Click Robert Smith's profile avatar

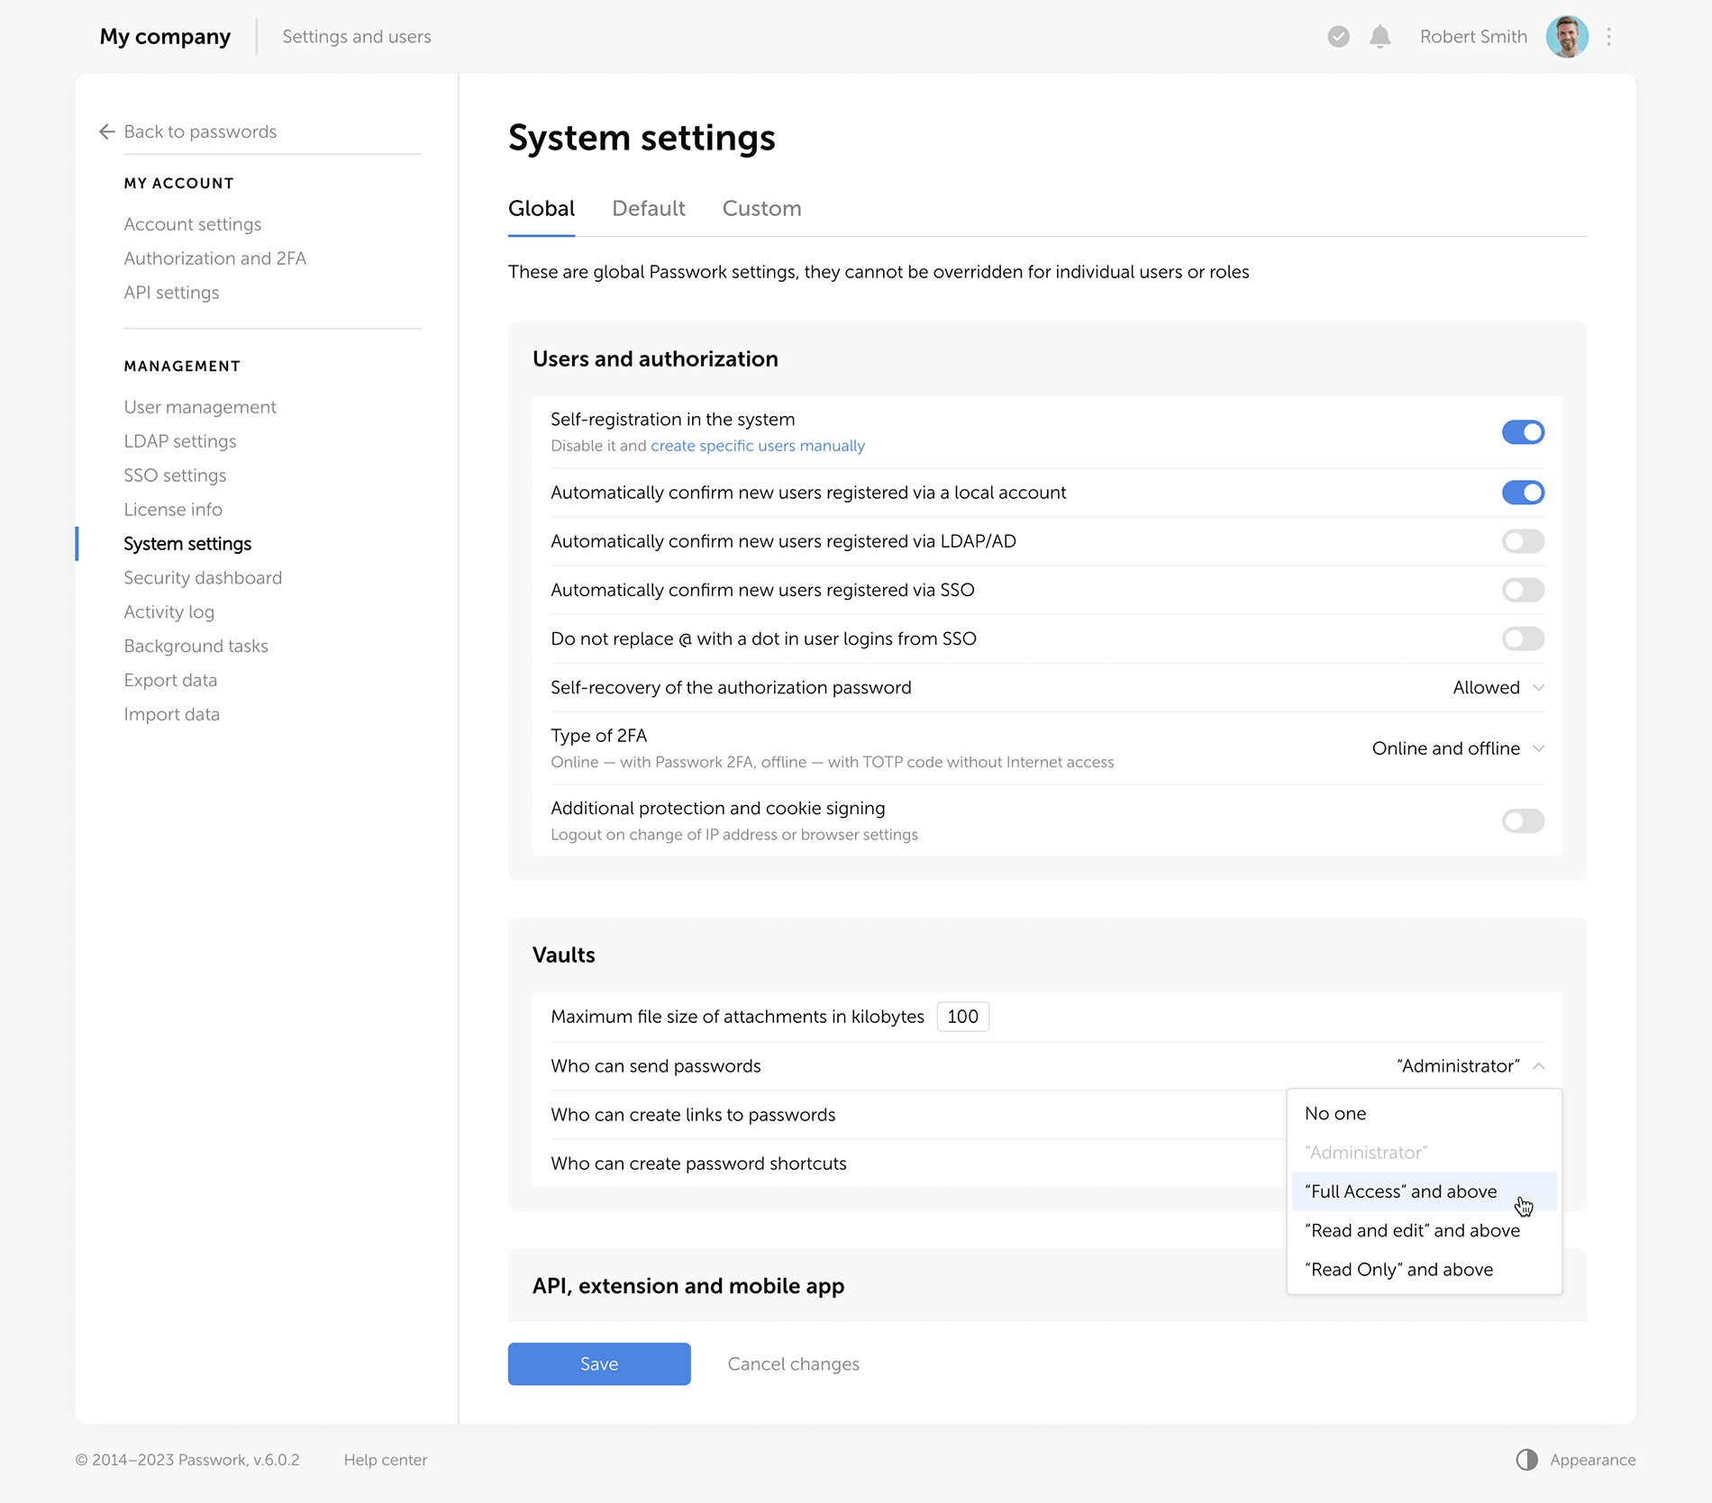(x=1566, y=37)
